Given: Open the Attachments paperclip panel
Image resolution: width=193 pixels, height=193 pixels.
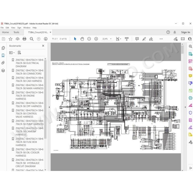Looking at the screenshot, I should point(3,63).
